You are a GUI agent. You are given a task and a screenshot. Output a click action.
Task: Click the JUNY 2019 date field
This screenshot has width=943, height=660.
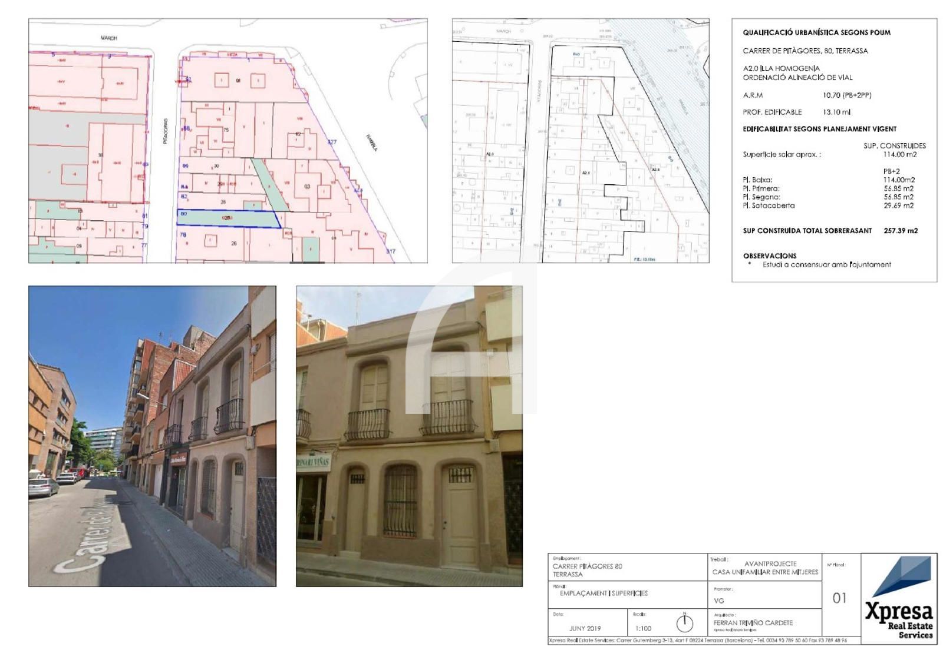pos(585,628)
